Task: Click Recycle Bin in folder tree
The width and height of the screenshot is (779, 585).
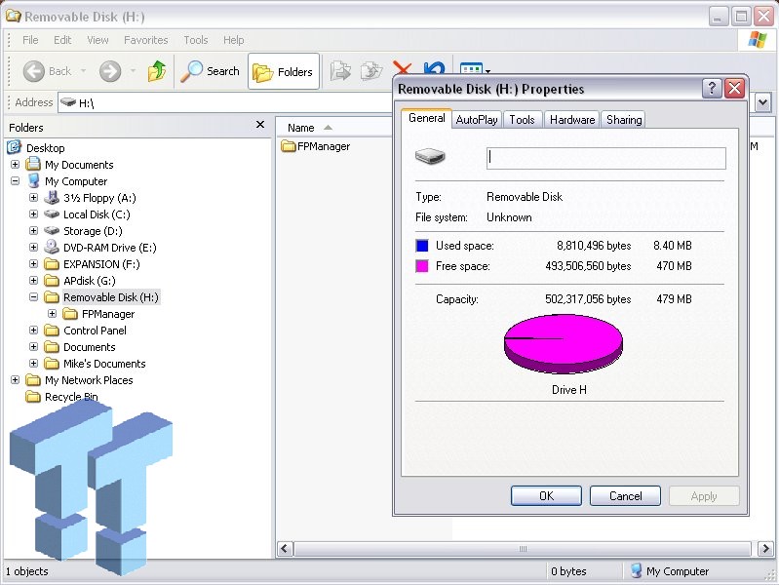Action: click(71, 397)
